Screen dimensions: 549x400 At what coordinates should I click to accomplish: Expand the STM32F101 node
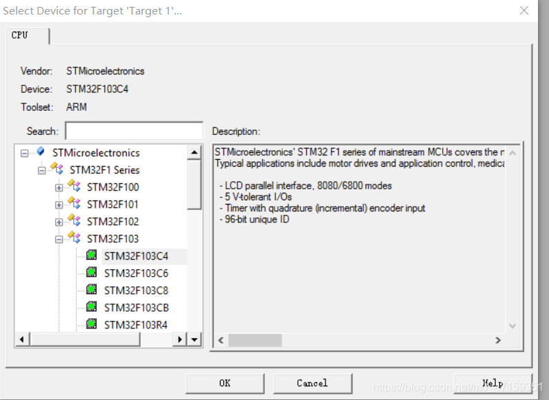click(59, 205)
